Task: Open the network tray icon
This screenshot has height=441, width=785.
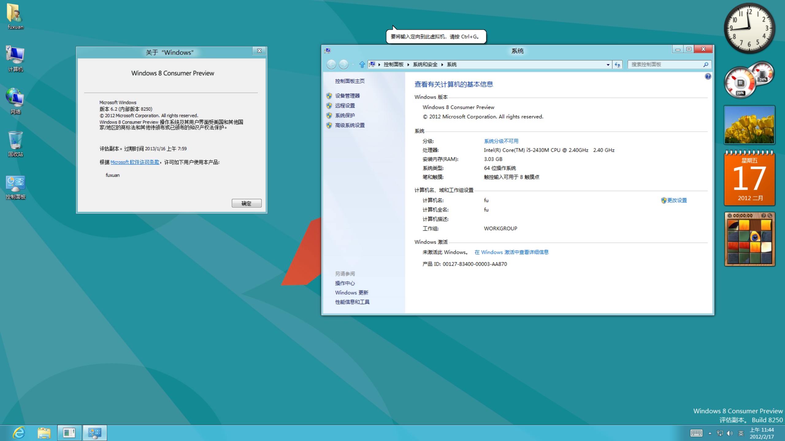Action: tap(720, 433)
